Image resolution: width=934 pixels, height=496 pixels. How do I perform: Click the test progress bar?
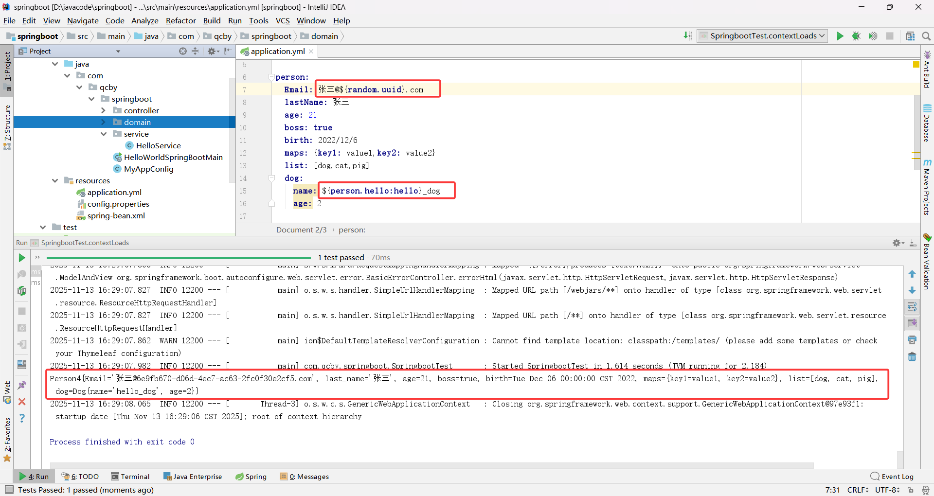(179, 258)
